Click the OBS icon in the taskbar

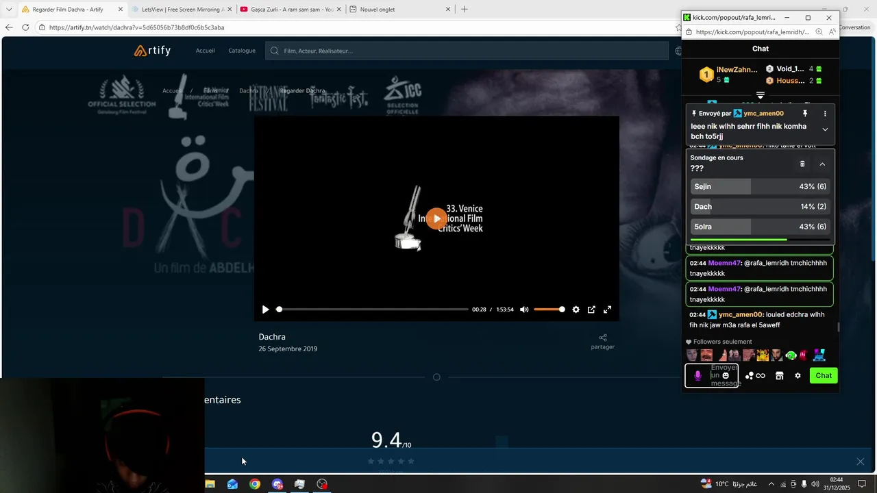point(322,484)
